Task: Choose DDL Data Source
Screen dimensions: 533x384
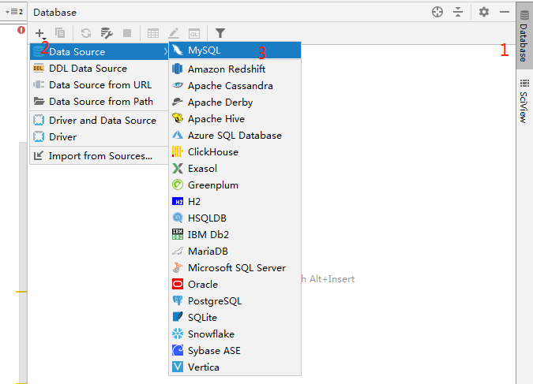Action: (x=99, y=69)
